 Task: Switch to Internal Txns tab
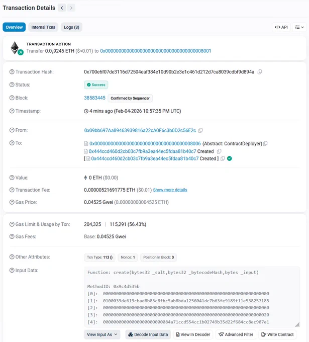pos(43,27)
